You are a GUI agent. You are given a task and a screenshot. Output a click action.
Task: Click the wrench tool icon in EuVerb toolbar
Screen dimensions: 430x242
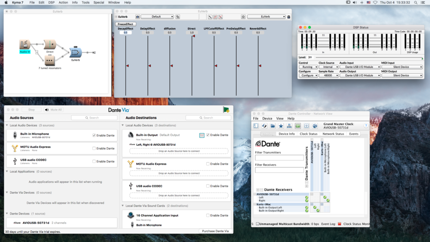click(x=210, y=17)
